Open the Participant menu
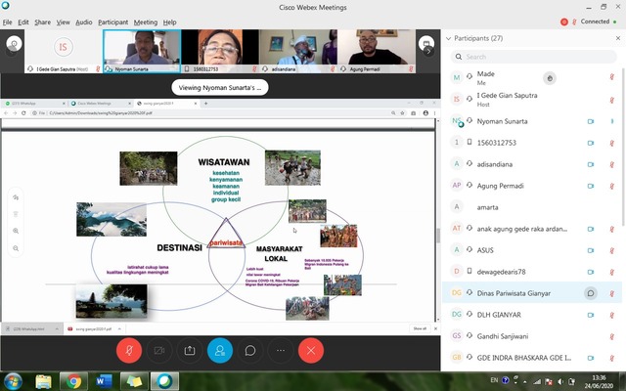This screenshot has height=391, width=626. point(112,22)
